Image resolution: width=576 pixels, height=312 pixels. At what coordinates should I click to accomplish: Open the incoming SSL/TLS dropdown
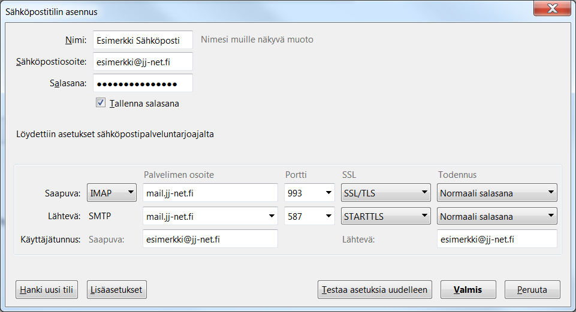coord(385,193)
